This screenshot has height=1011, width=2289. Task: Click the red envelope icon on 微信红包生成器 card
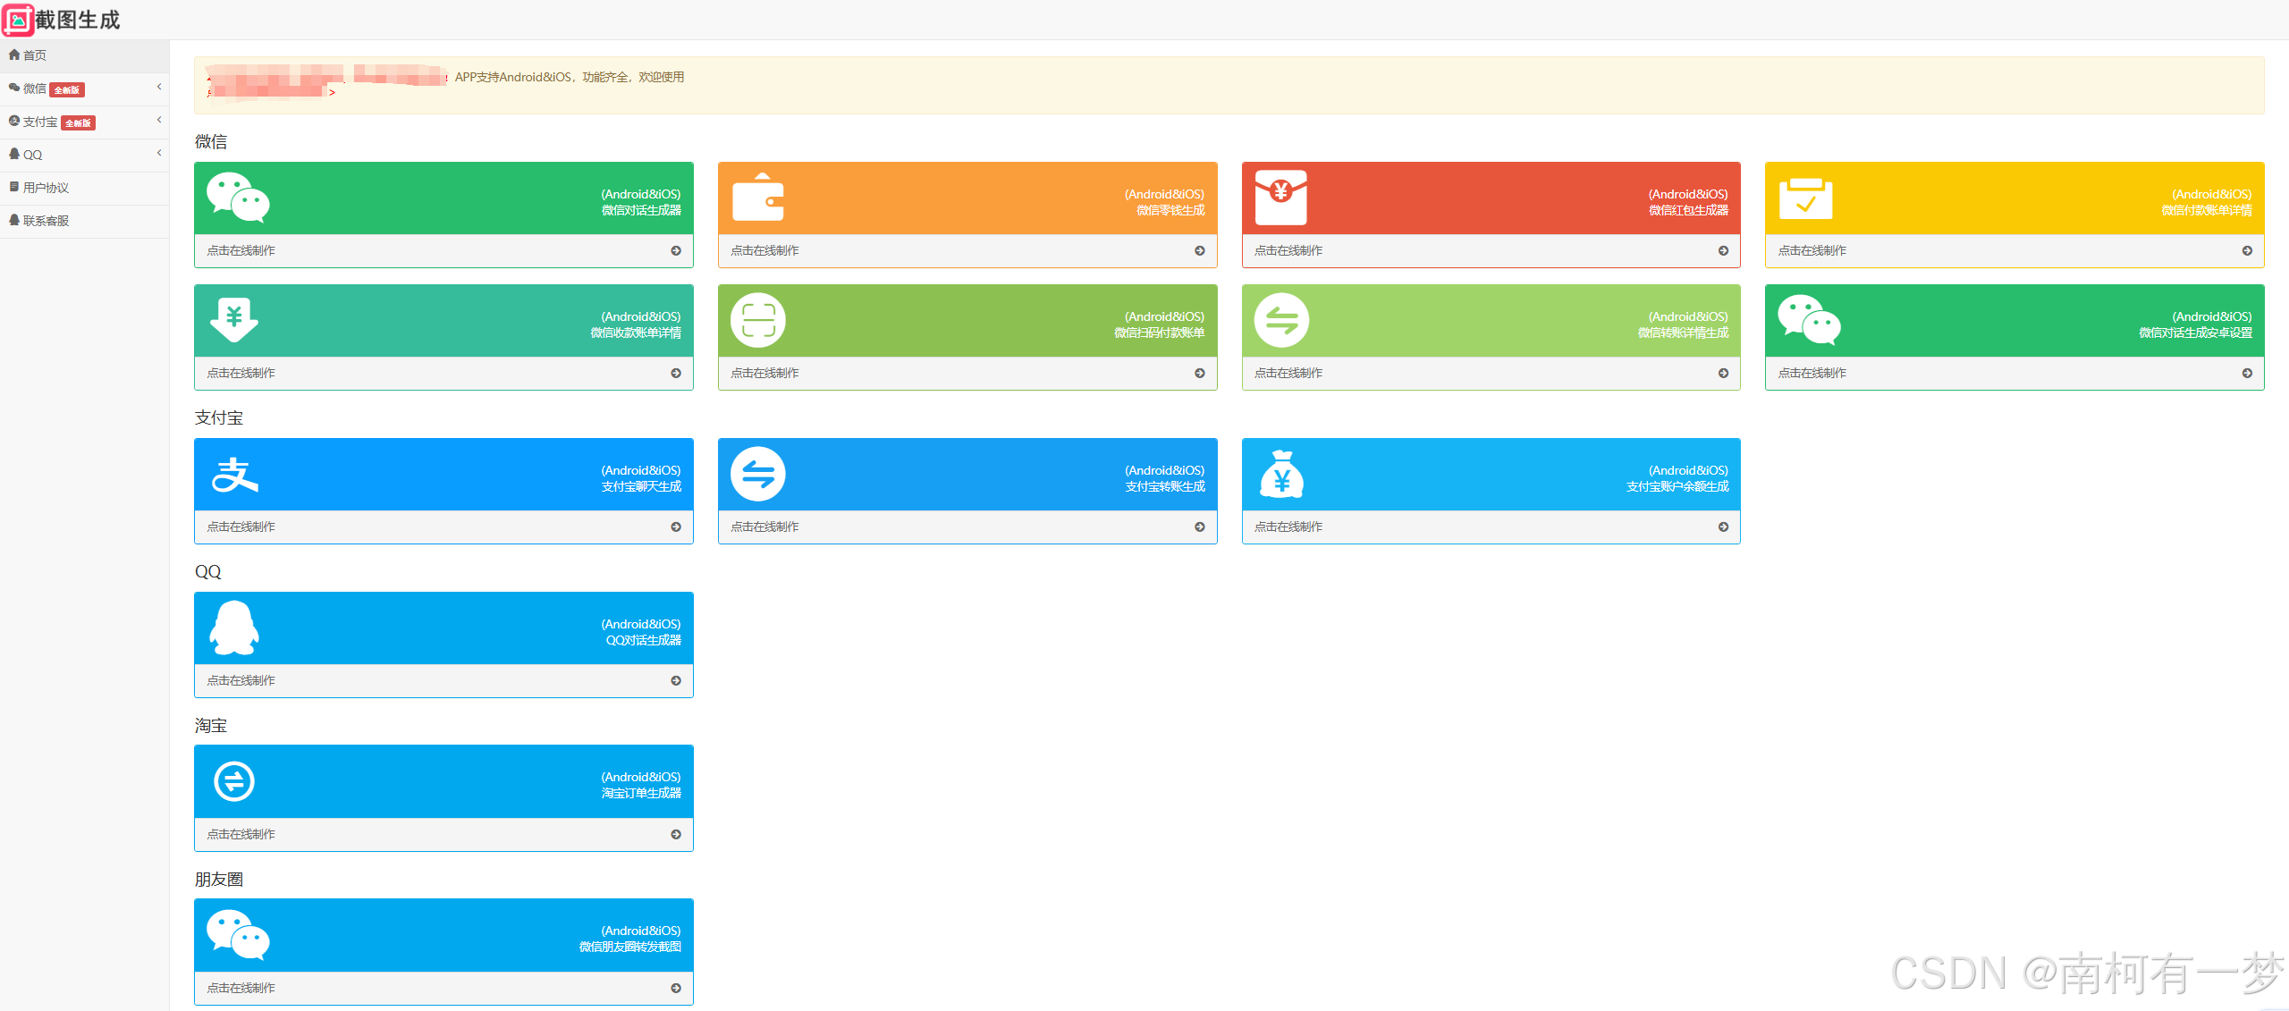[1280, 198]
